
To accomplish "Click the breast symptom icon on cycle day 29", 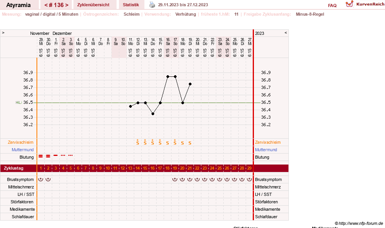I will click(x=249, y=179).
